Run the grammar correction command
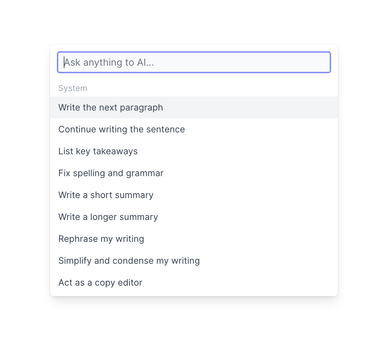Image resolution: width=388 pixels, height=353 pixels. tap(111, 173)
